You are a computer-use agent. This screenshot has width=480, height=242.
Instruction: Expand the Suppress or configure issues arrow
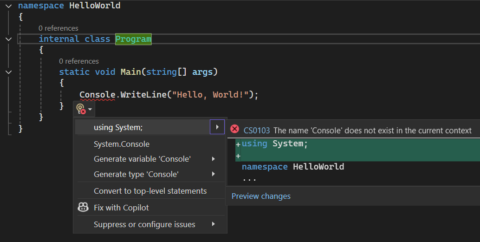(x=214, y=224)
